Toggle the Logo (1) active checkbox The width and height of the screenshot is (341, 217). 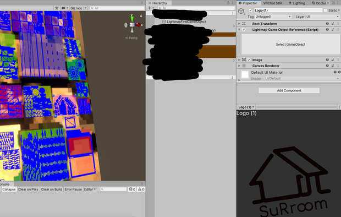(x=251, y=10)
